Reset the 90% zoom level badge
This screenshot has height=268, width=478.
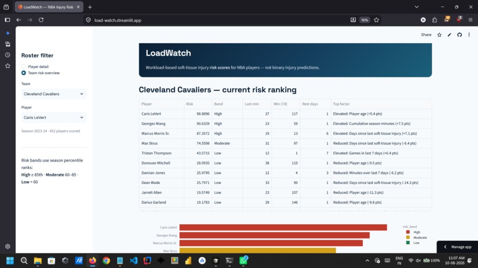coord(365,20)
